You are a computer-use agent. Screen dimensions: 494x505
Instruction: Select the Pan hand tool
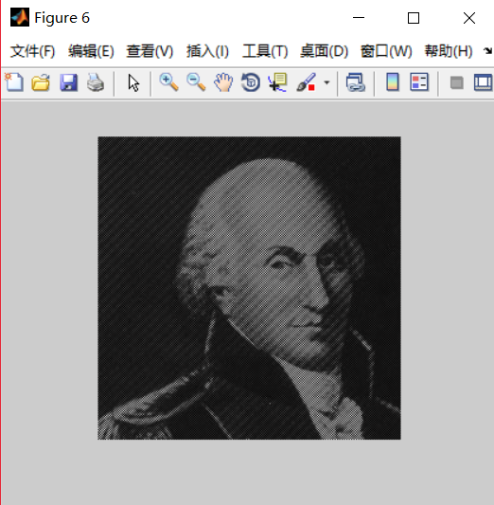point(223,82)
